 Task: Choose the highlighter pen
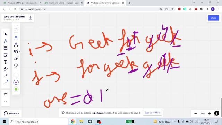pyautogui.click(x=16, y=45)
